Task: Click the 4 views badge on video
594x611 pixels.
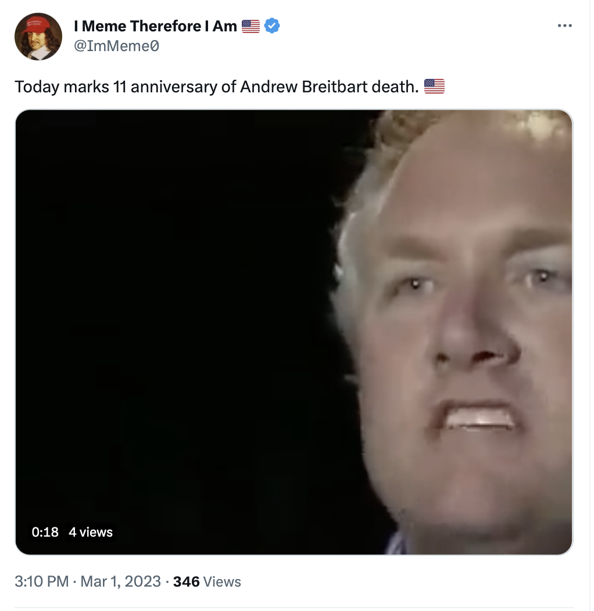Action: (91, 532)
